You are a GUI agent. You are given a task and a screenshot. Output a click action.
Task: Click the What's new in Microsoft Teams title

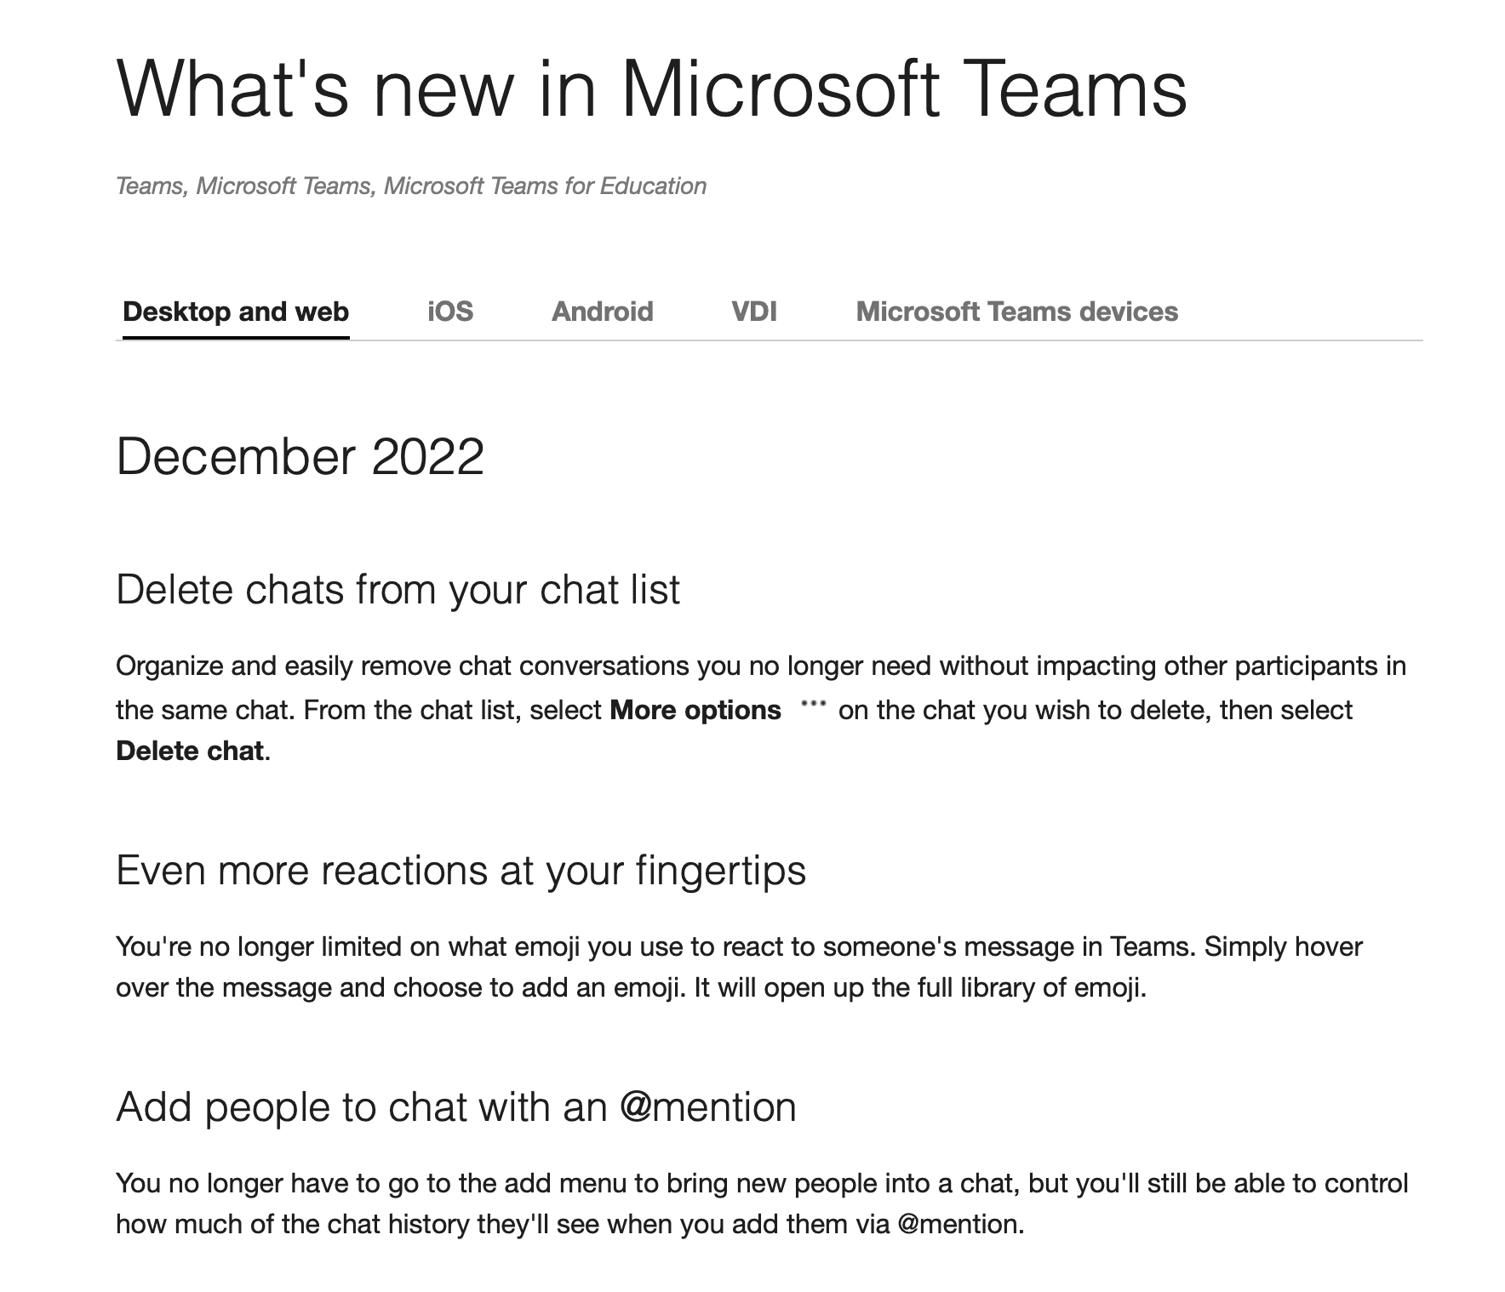point(652,88)
